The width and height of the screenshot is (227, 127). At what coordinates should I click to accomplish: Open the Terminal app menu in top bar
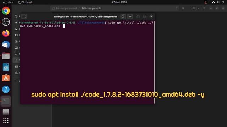click(25, 2)
